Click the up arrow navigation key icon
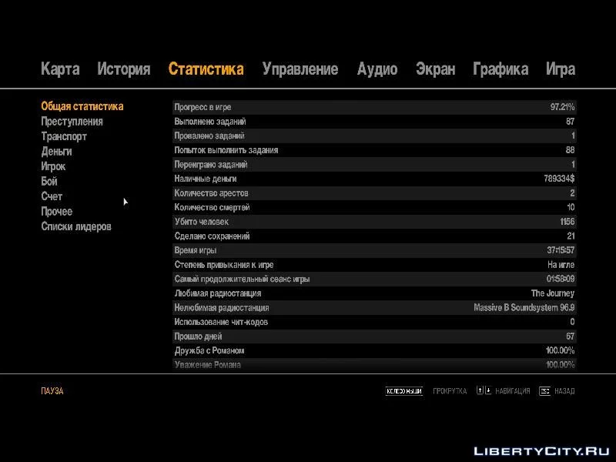 click(x=480, y=391)
